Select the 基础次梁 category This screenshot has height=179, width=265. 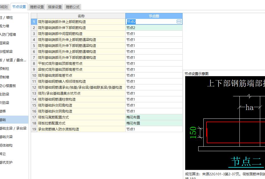[14, 137]
